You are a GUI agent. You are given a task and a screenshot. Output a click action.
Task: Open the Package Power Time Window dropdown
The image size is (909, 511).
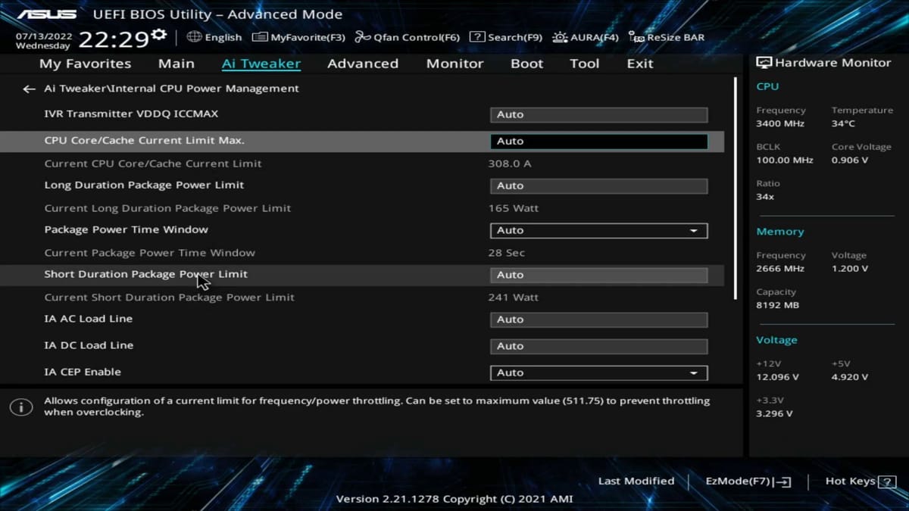tap(695, 230)
